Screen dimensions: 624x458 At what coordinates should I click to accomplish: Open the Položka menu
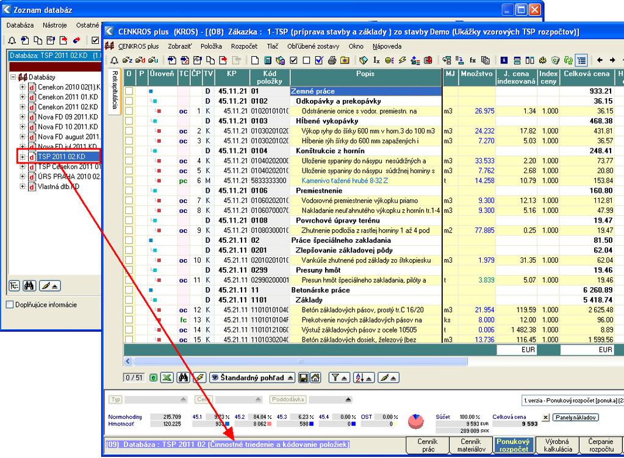click(x=211, y=46)
